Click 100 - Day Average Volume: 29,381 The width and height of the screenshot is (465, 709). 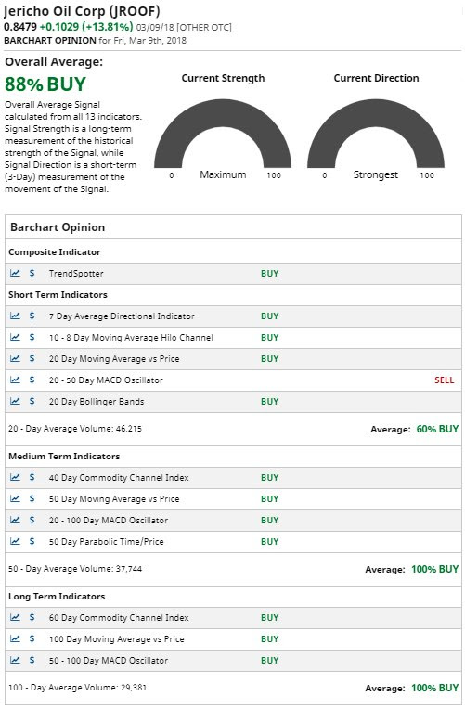pyautogui.click(x=77, y=688)
